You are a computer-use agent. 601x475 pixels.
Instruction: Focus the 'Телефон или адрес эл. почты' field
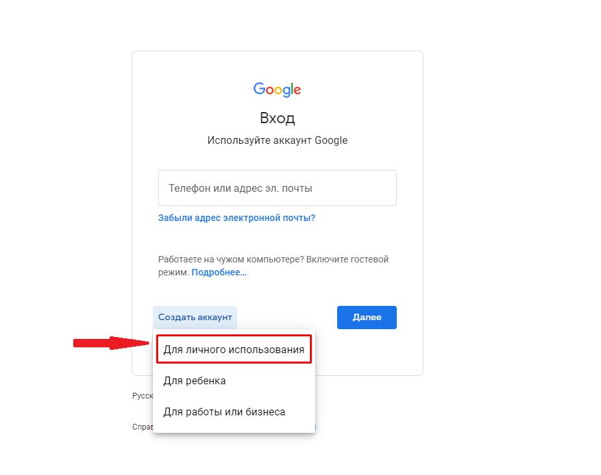pos(277,188)
